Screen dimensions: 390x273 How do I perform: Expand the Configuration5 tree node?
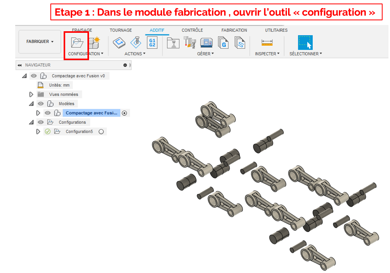[x=38, y=132]
